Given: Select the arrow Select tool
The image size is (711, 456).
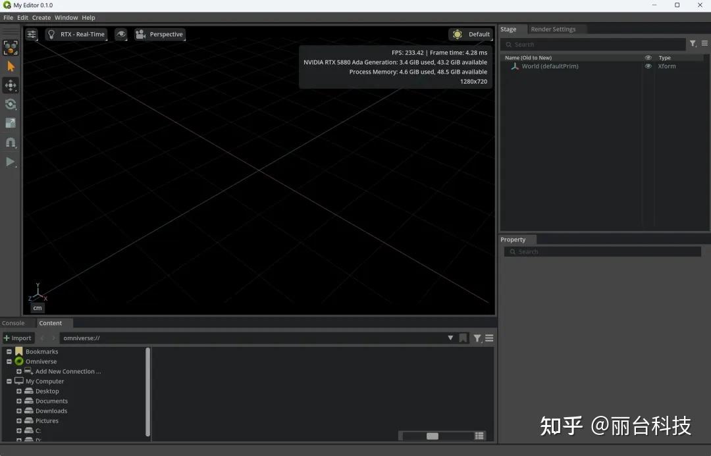Looking at the screenshot, I should coord(11,66).
